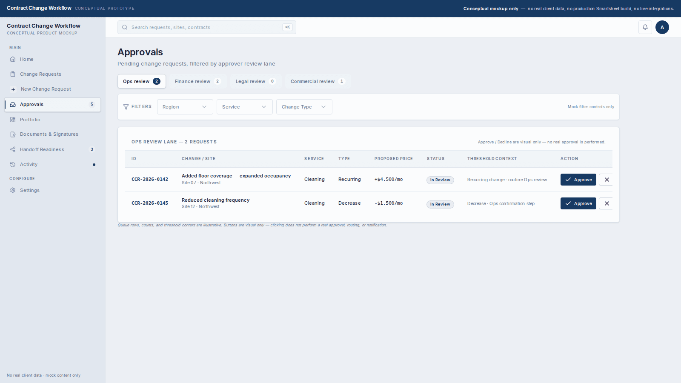Click request ID CCR-2026-0145
The image size is (681, 383).
point(150,203)
